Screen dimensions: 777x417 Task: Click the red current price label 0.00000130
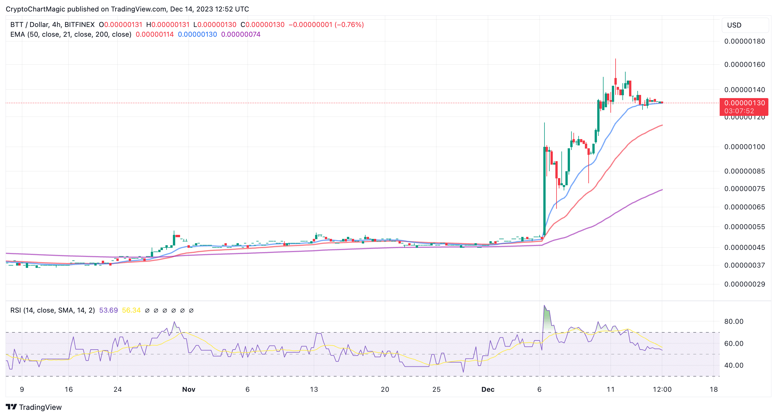[744, 103]
